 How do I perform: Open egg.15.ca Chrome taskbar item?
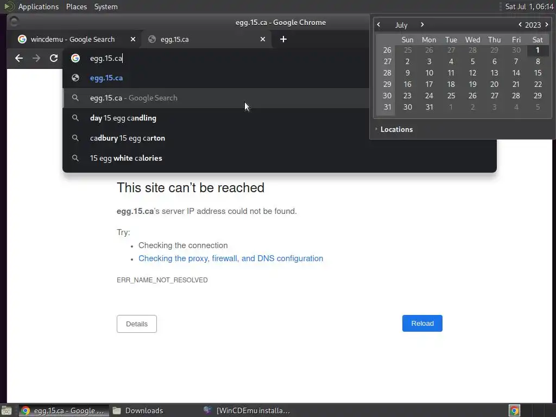(x=64, y=410)
